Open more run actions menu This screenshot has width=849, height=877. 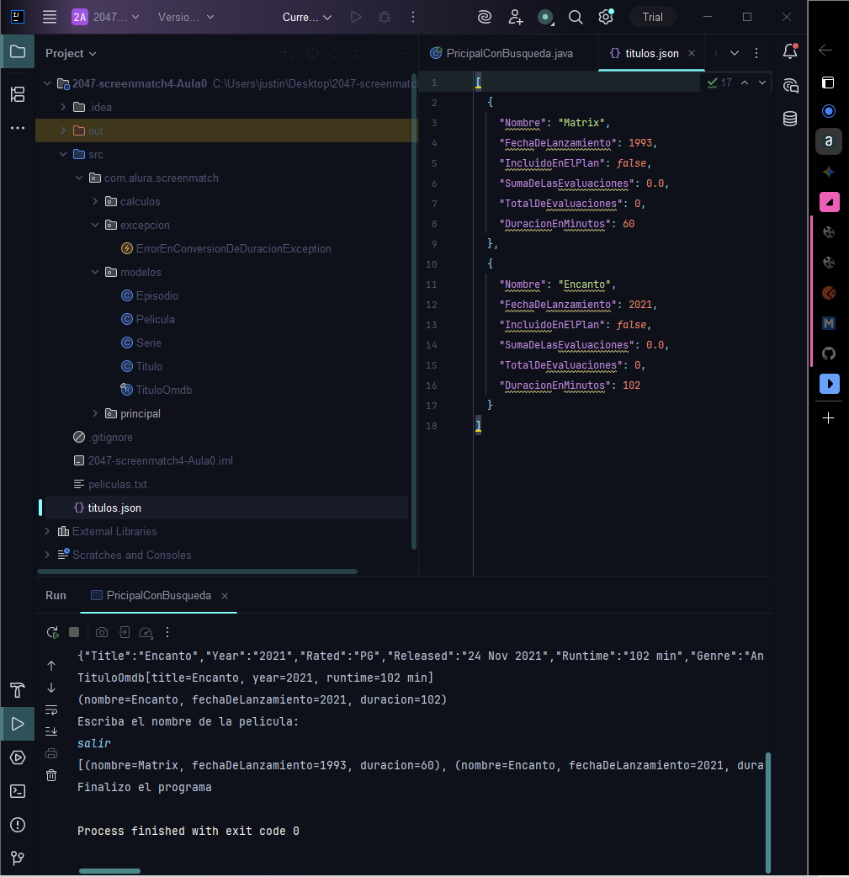coord(413,17)
